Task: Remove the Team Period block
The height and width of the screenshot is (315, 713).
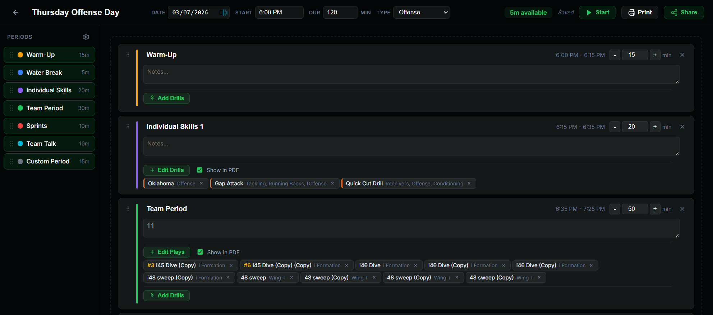Action: (x=682, y=209)
